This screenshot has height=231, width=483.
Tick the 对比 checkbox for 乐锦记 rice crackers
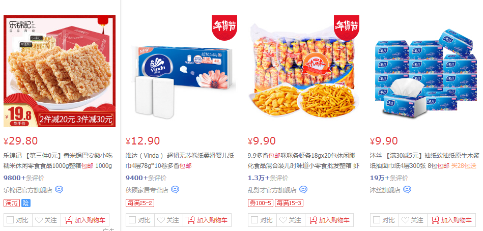tap(10, 220)
